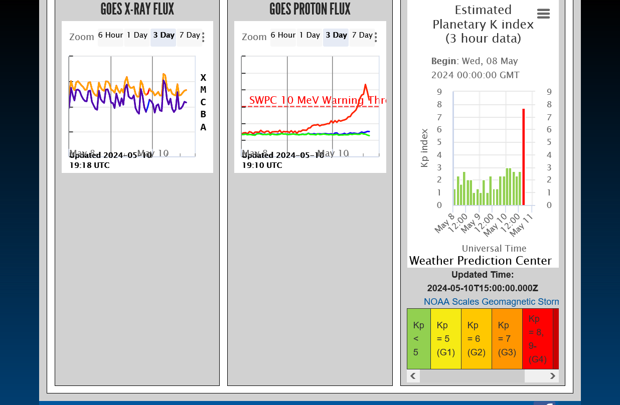This screenshot has height=405, width=620.
Task: Open the Kp index chart hamburger menu
Action: click(543, 14)
